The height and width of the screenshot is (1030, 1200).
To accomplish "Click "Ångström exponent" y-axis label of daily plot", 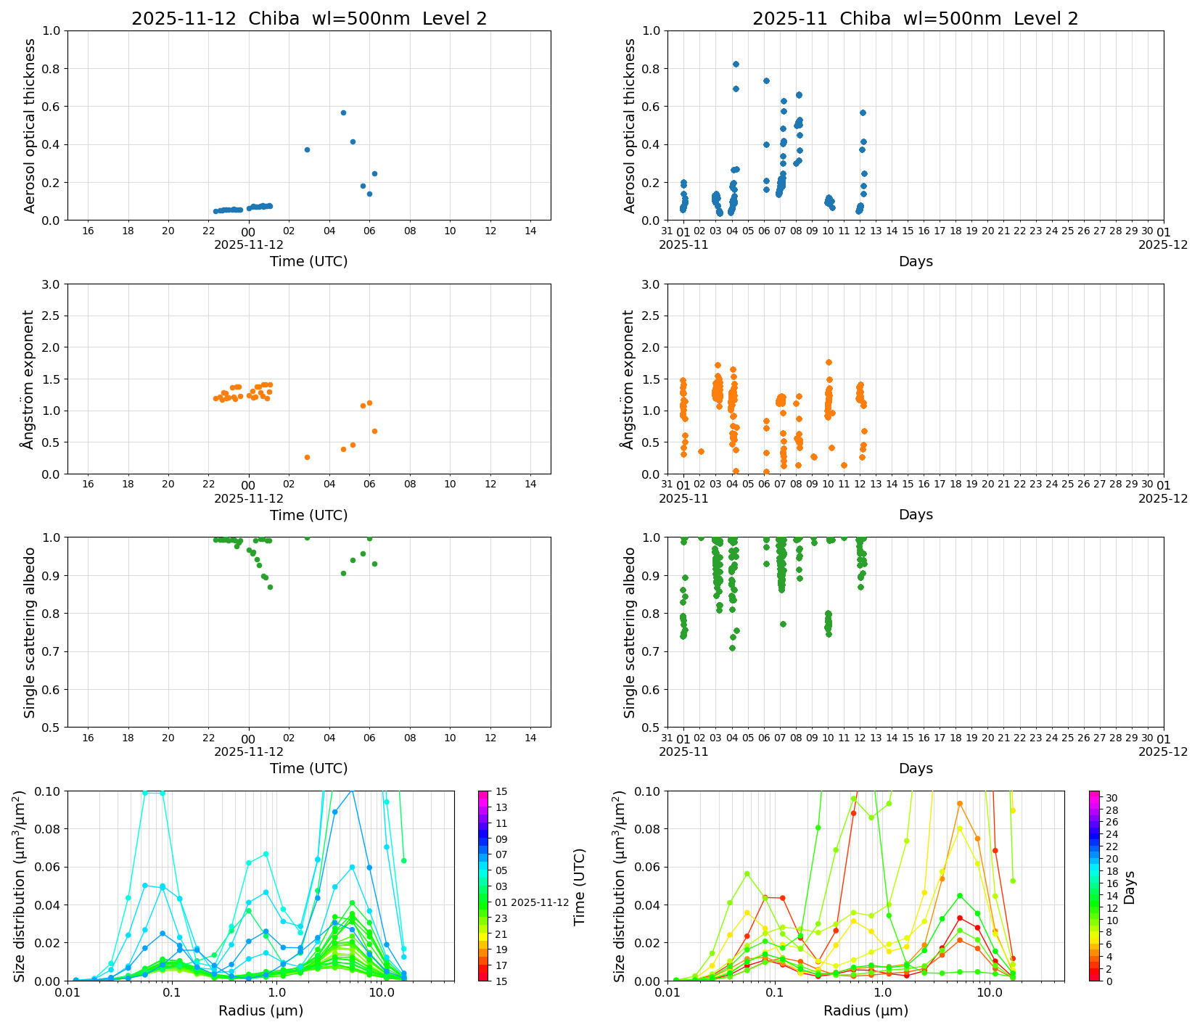I will 29,379.
